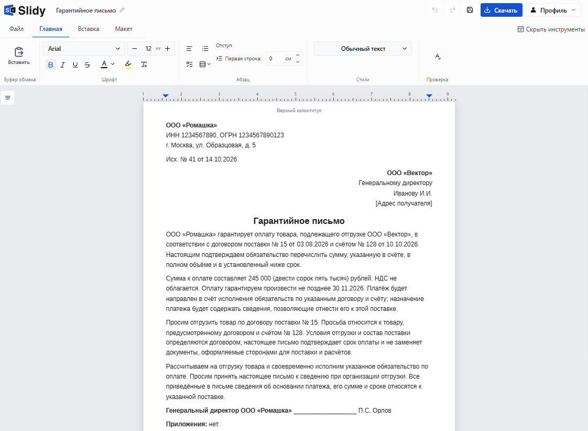Screen dimensions: 588x431
Task: Open line spacing dropdown
Action: point(205,64)
